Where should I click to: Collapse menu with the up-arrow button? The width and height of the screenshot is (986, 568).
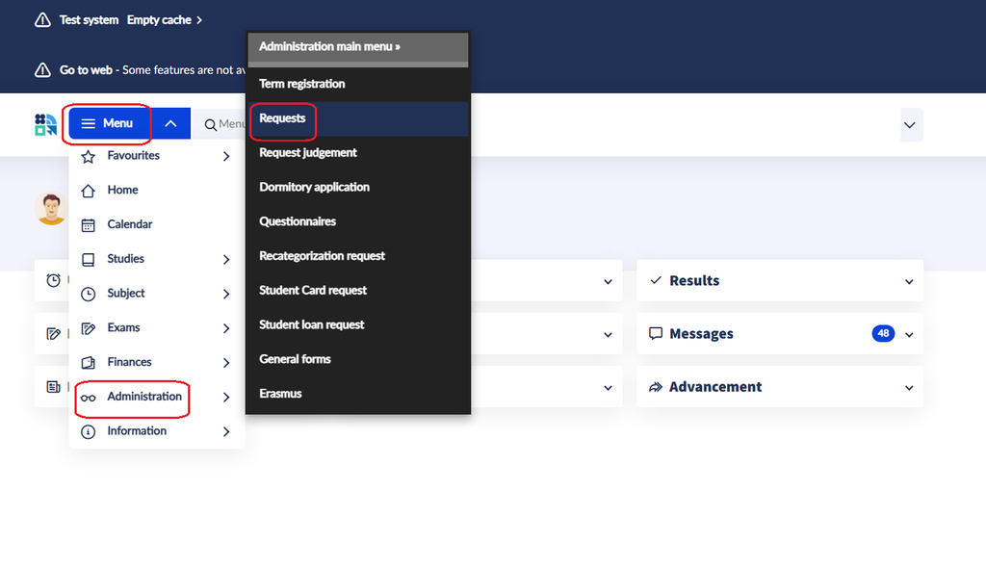tap(170, 123)
